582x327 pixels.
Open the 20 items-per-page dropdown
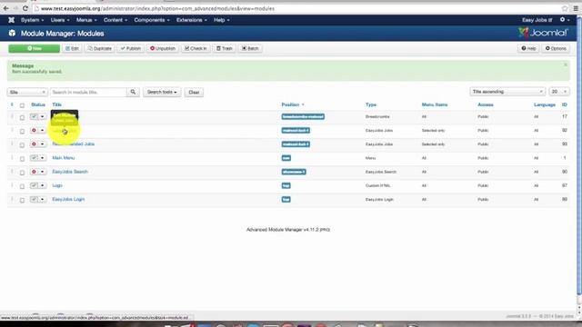tap(559, 92)
